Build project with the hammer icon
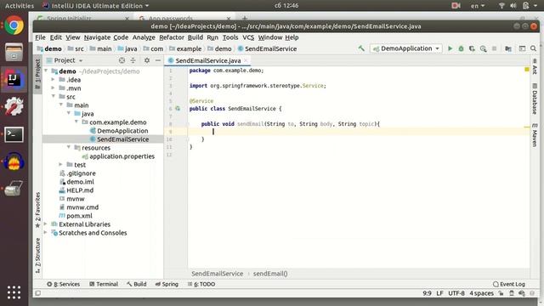The height and width of the screenshot is (306, 544). [361, 48]
